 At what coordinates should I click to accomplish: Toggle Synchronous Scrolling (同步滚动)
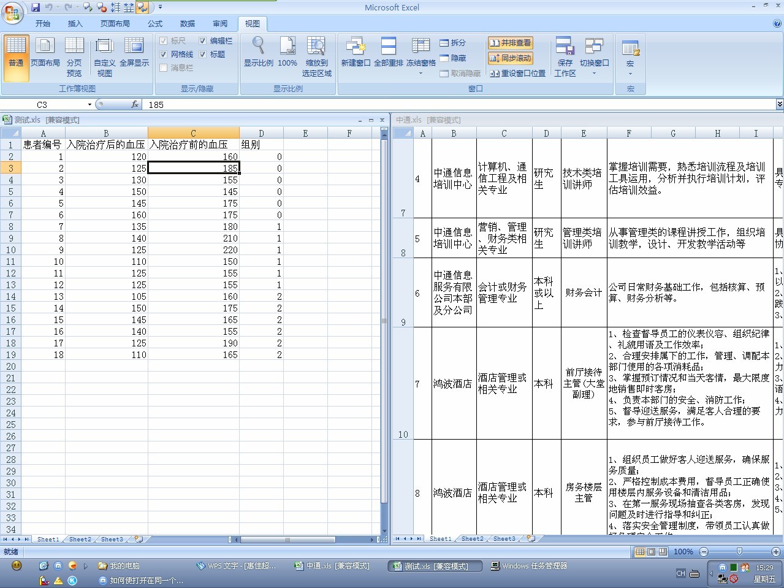(510, 58)
